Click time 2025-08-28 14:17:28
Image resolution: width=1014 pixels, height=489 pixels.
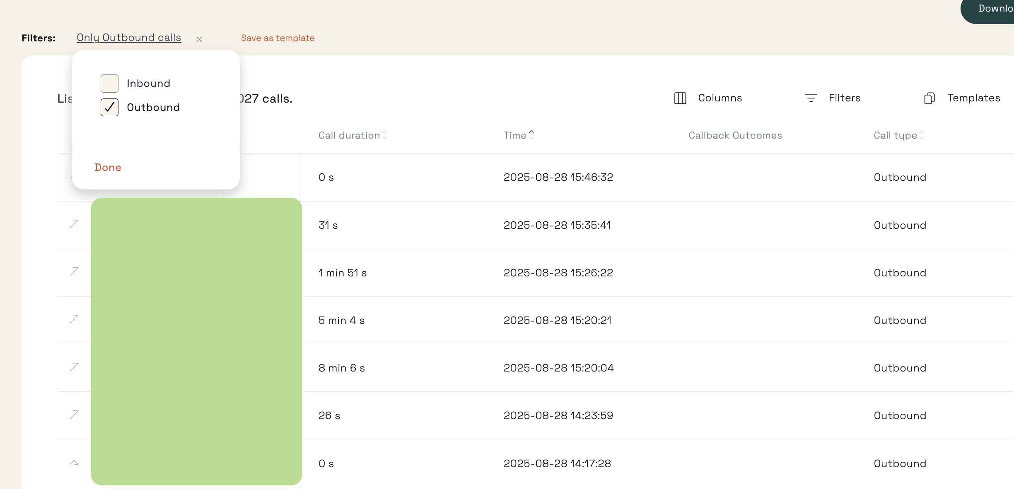coord(557,464)
